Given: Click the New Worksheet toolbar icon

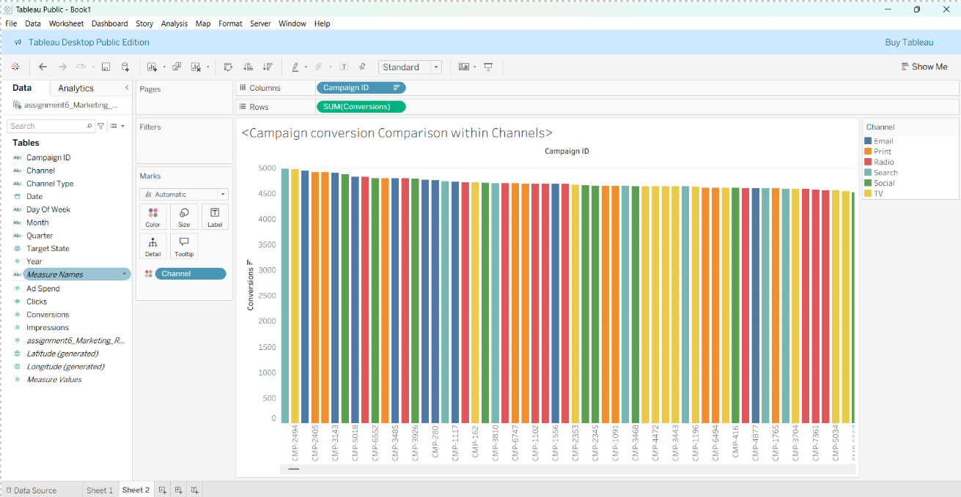Looking at the screenshot, I should coord(152,67).
